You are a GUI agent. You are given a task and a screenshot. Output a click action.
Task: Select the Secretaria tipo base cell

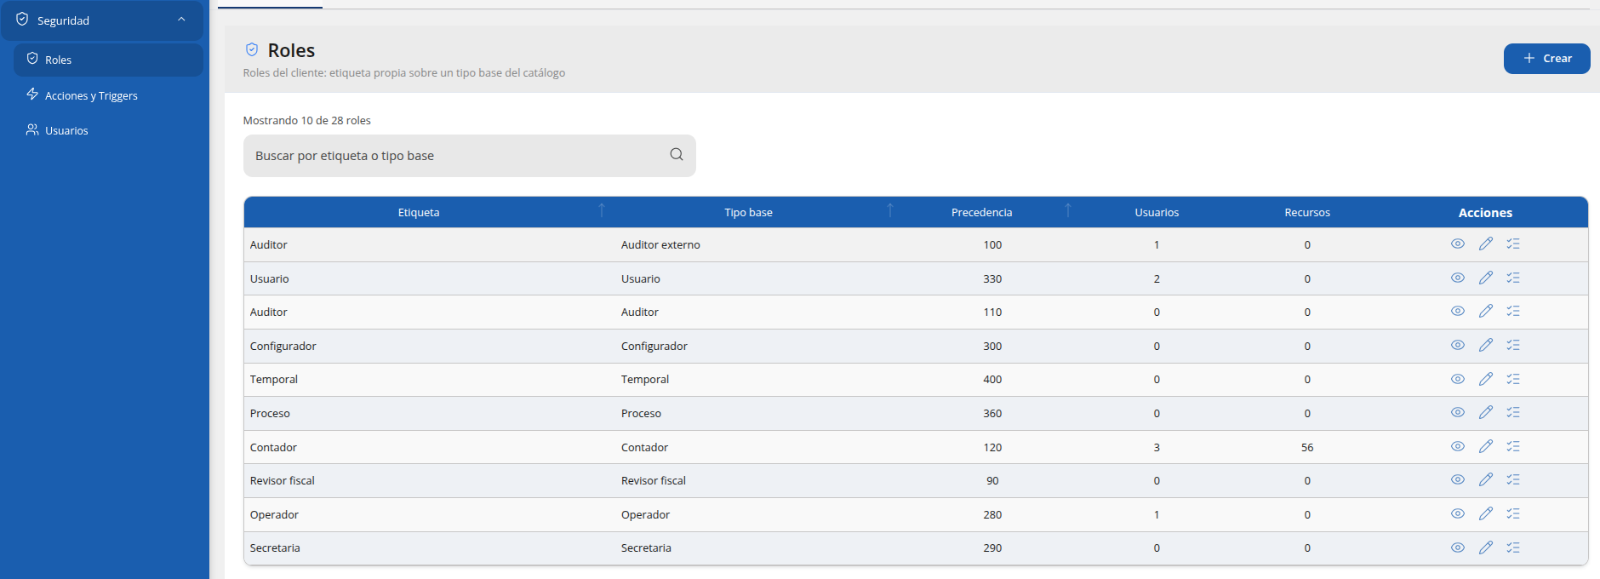click(x=646, y=548)
